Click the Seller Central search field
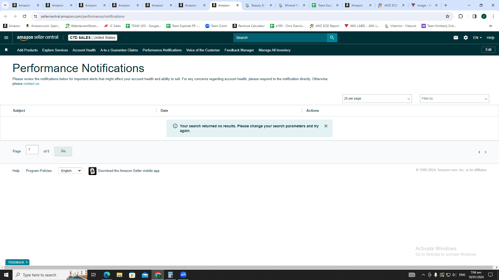The width and height of the screenshot is (499, 280). point(280,38)
